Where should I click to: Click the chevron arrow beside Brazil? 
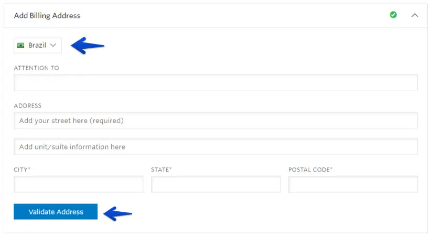click(53, 46)
